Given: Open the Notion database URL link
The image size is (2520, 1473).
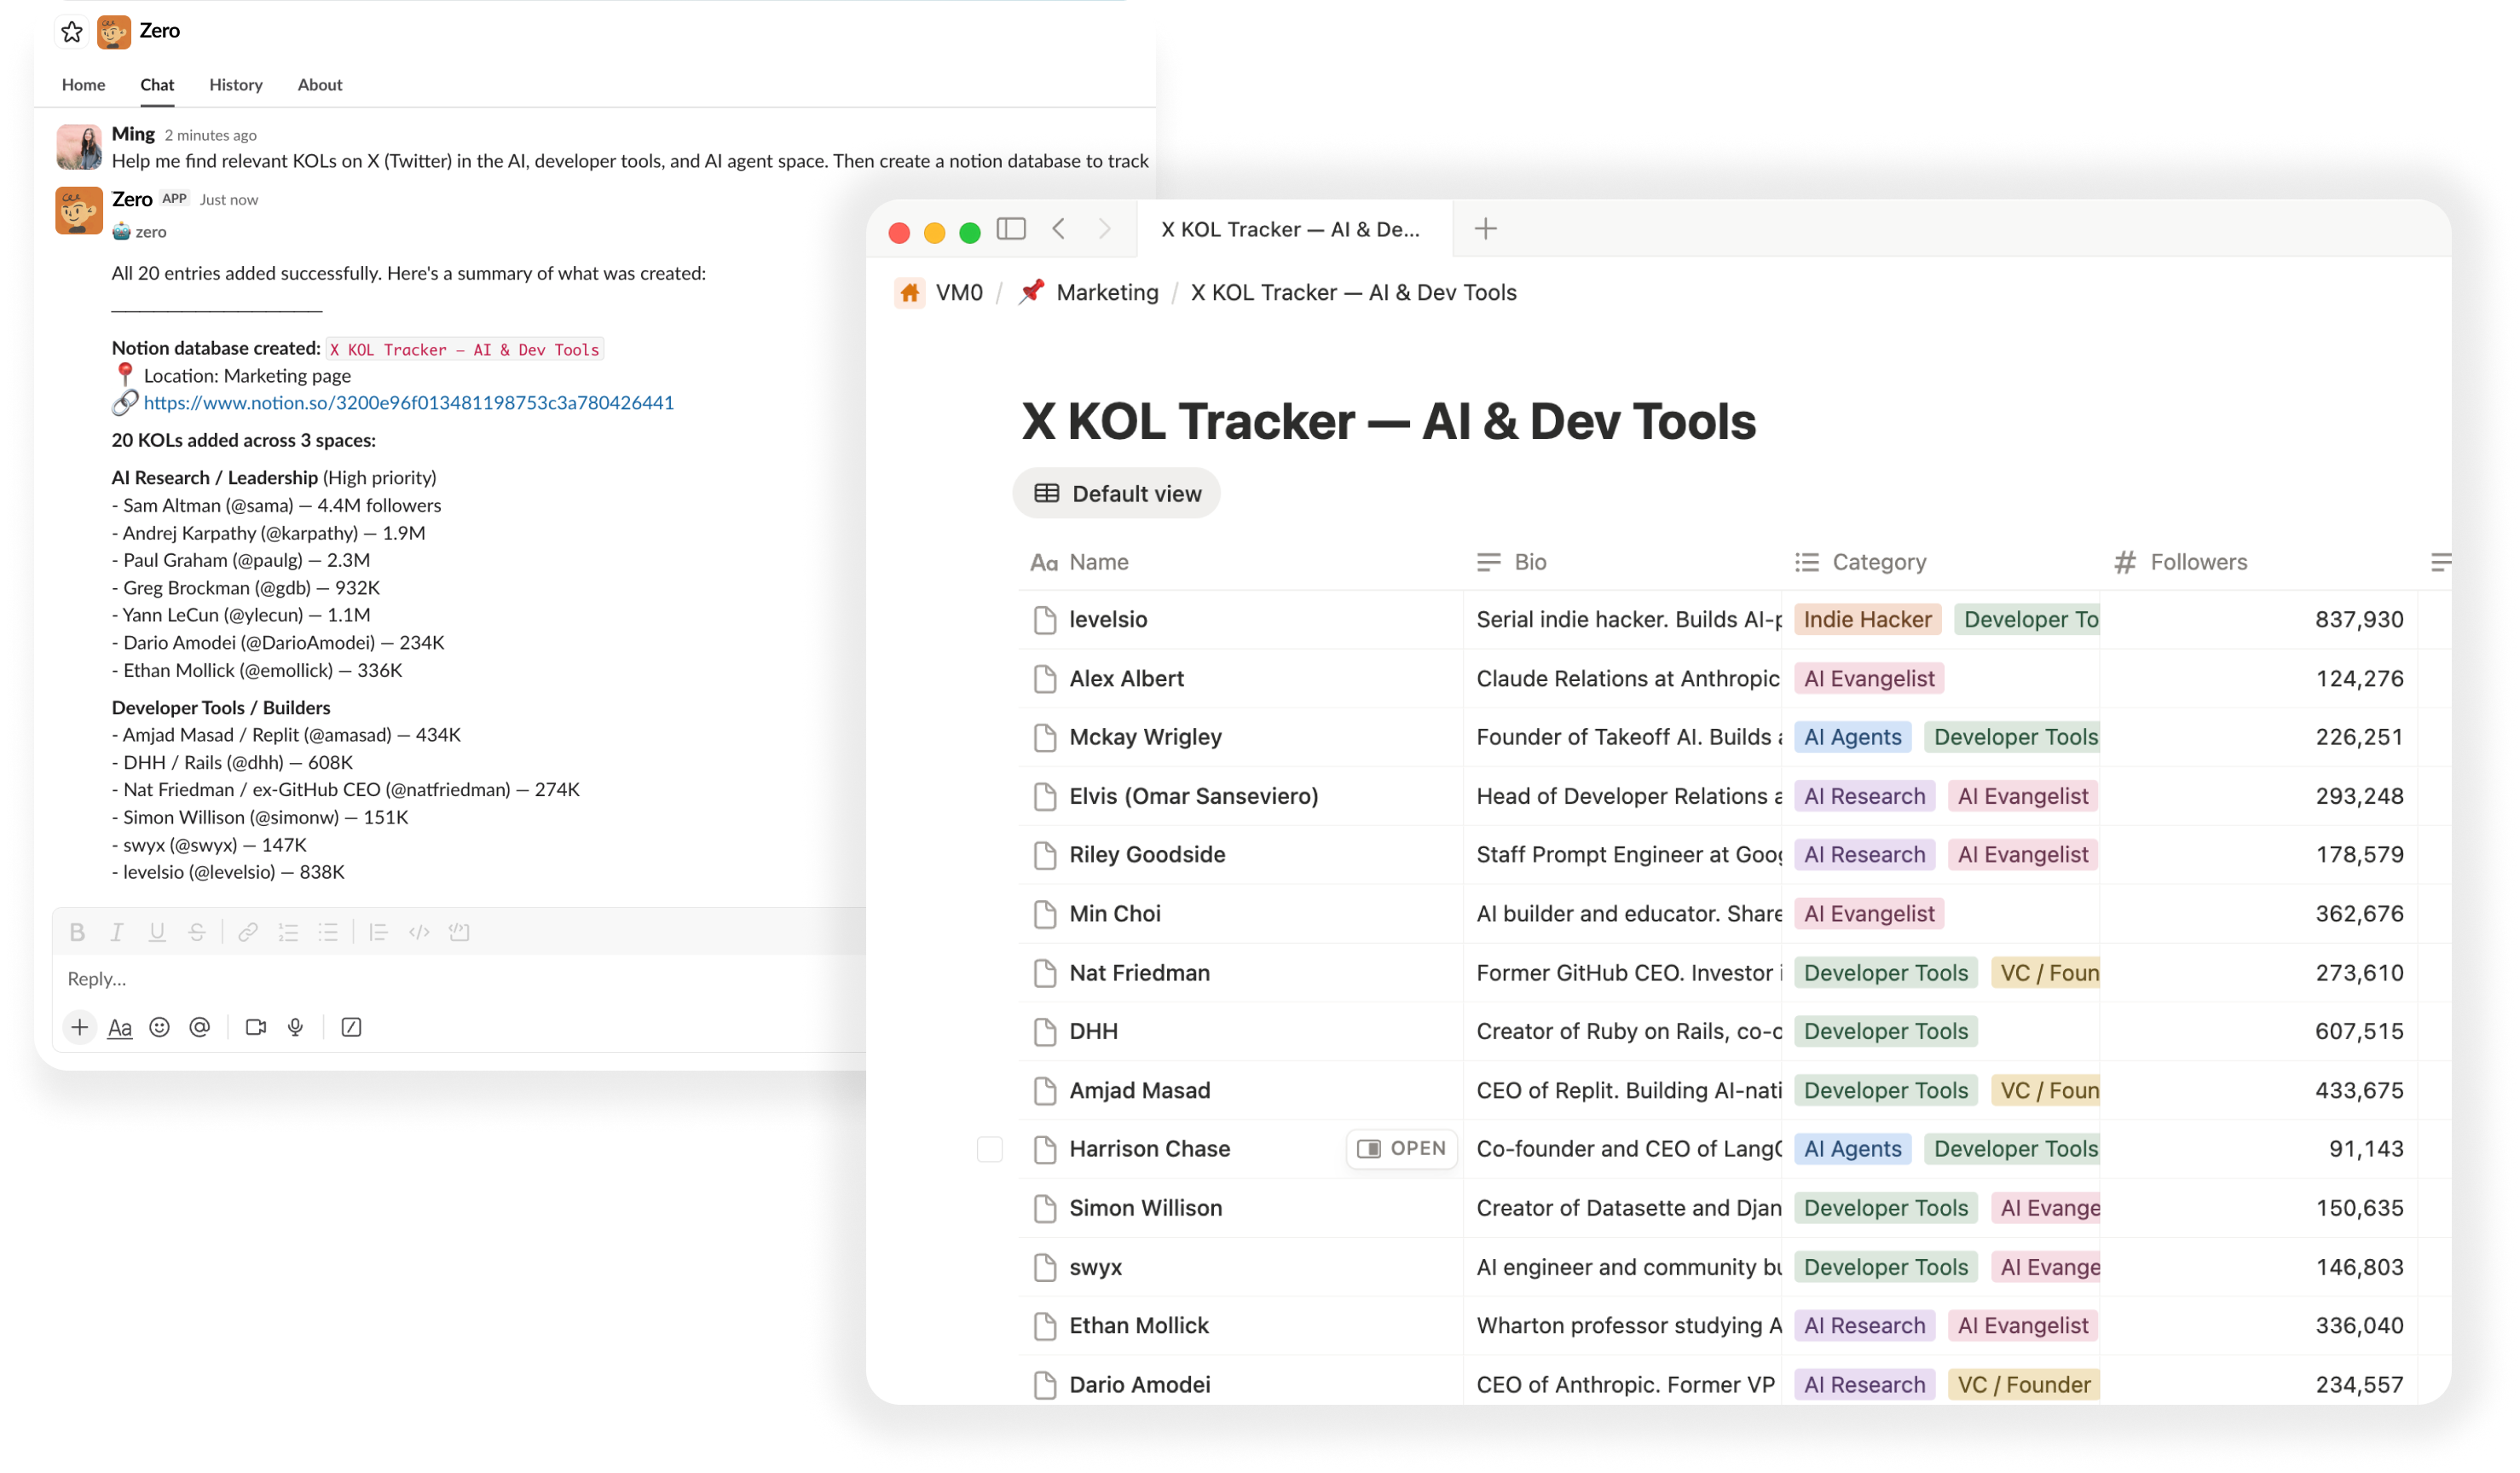Looking at the screenshot, I should (x=409, y=403).
